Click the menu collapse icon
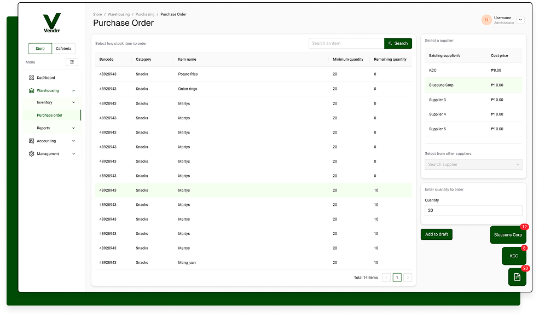Image resolution: width=539 pixels, height=317 pixels. (72, 62)
